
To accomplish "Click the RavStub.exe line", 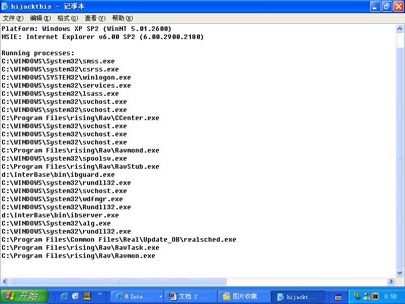I will (80, 167).
